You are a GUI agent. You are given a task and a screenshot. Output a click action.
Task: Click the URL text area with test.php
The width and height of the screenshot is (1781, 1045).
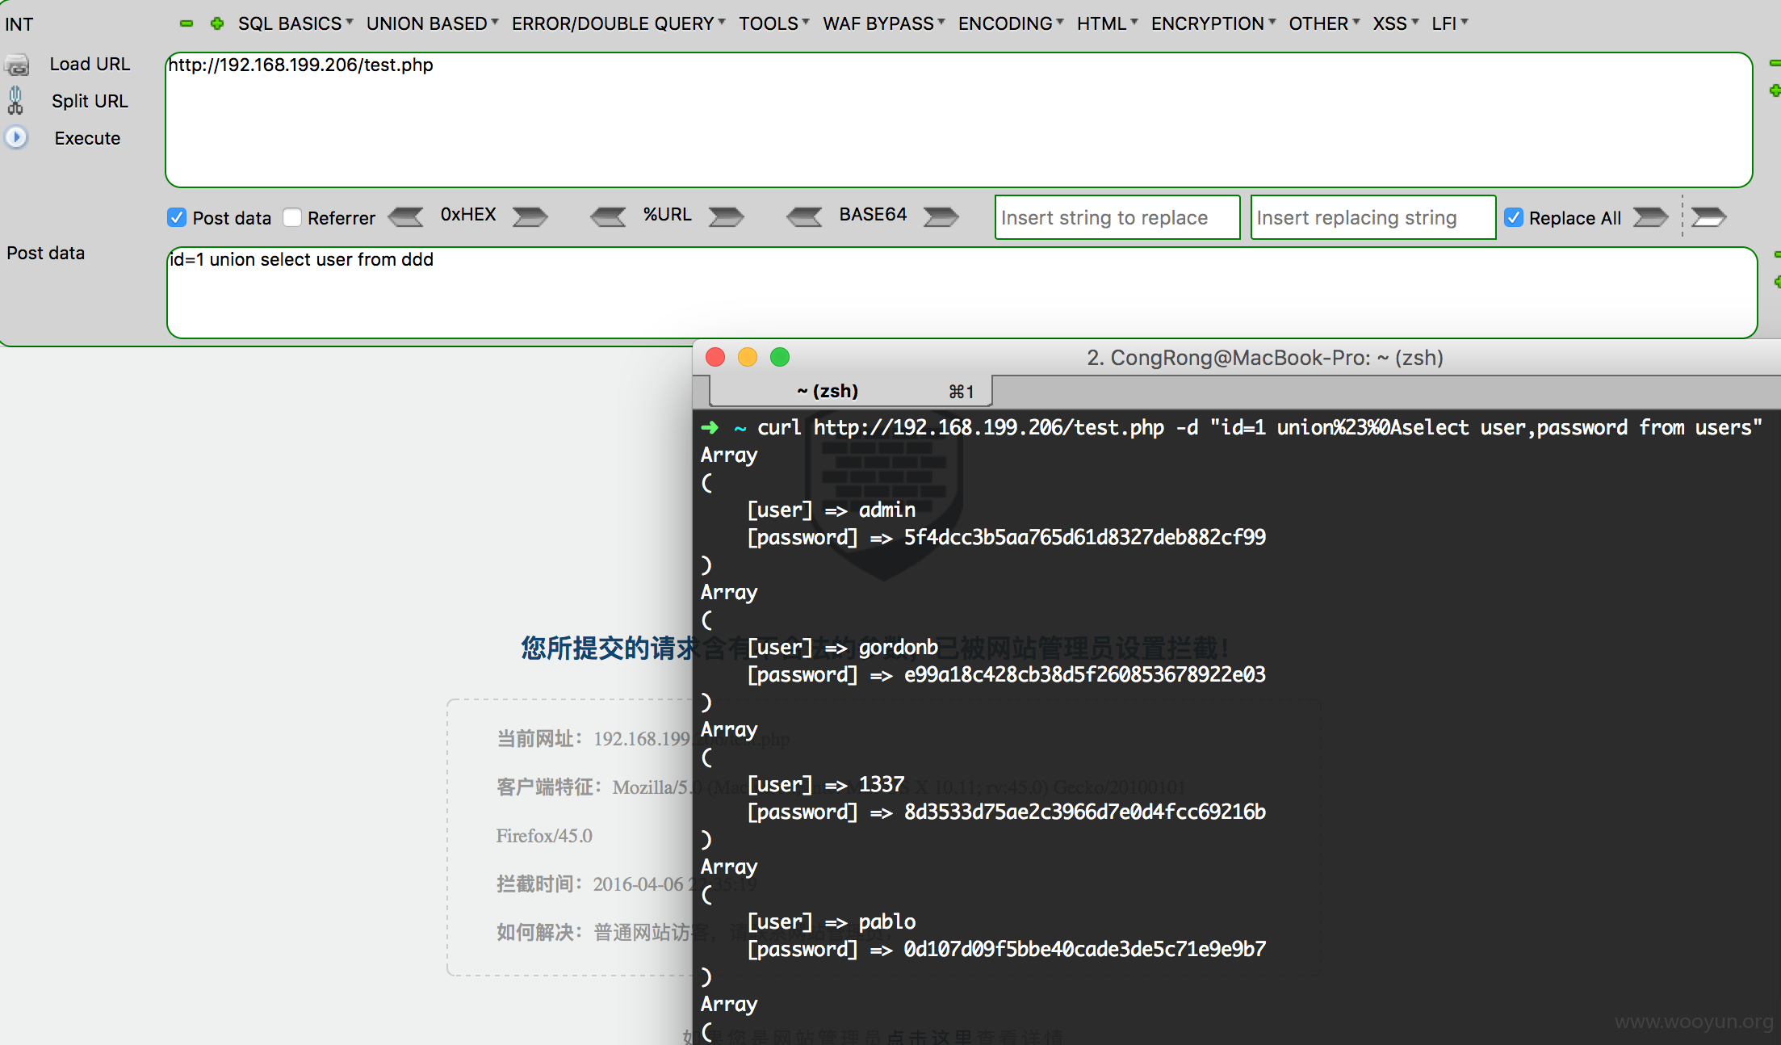pos(958,120)
